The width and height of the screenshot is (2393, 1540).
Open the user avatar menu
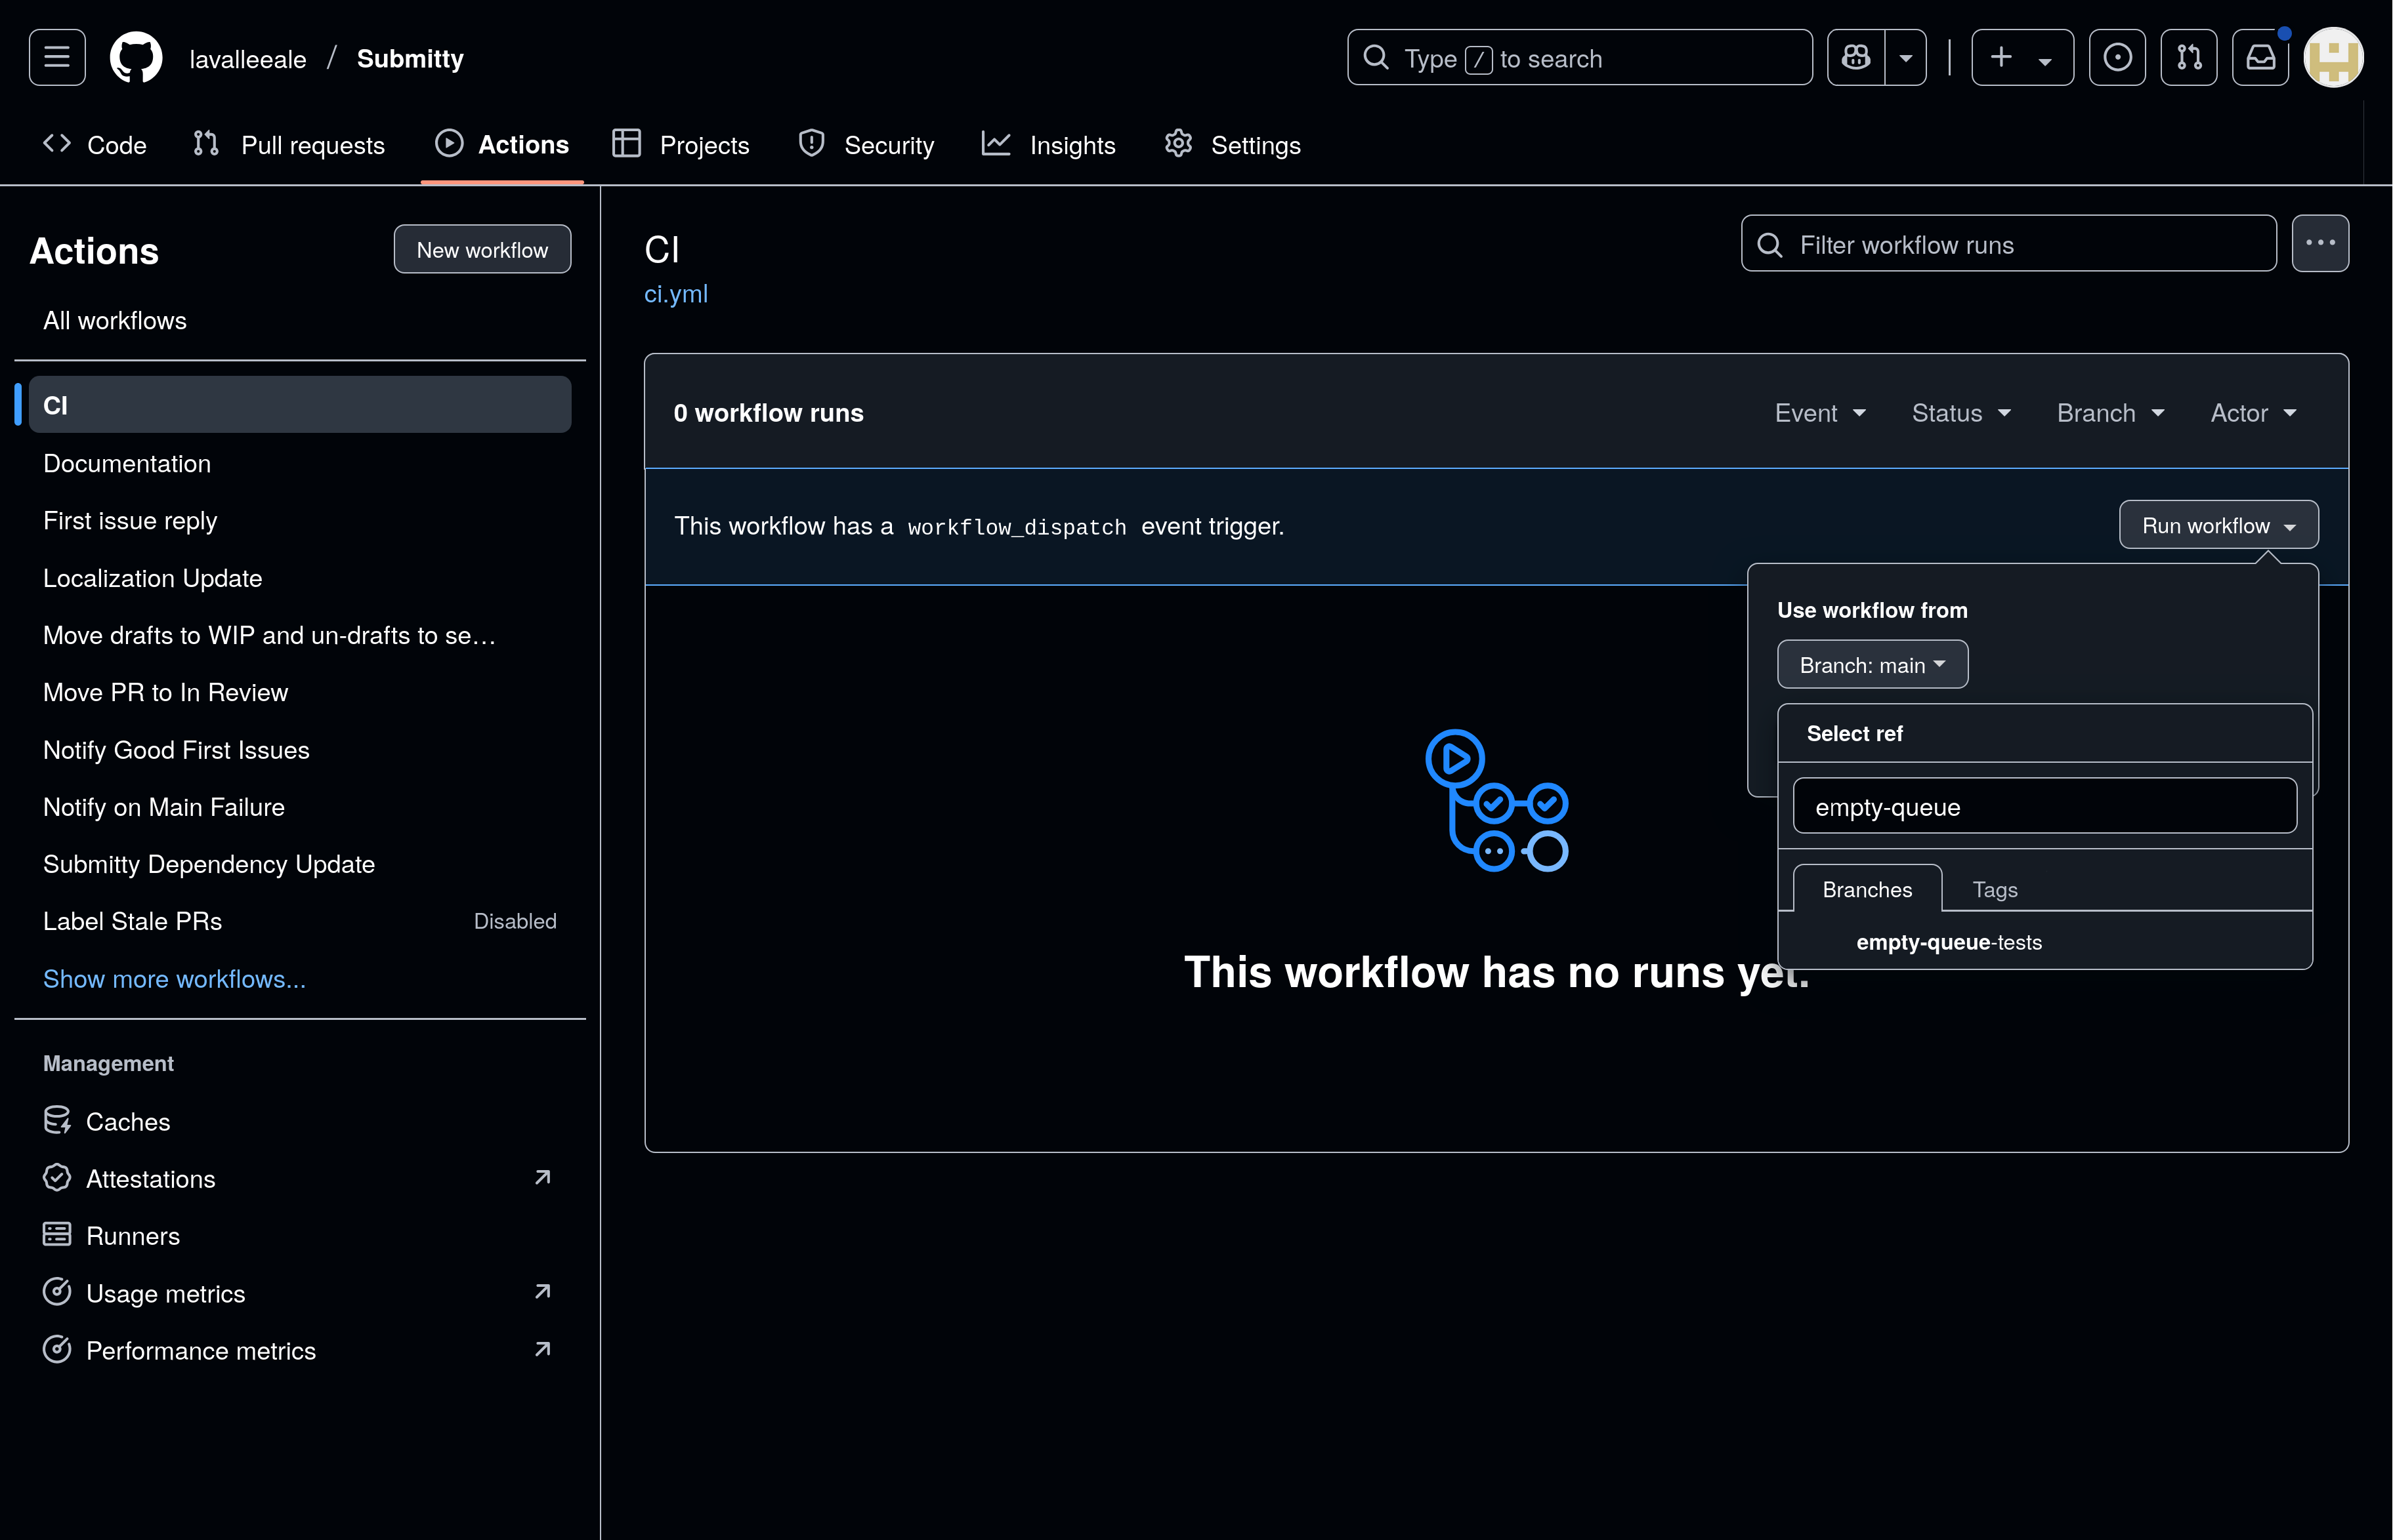coord(2333,57)
